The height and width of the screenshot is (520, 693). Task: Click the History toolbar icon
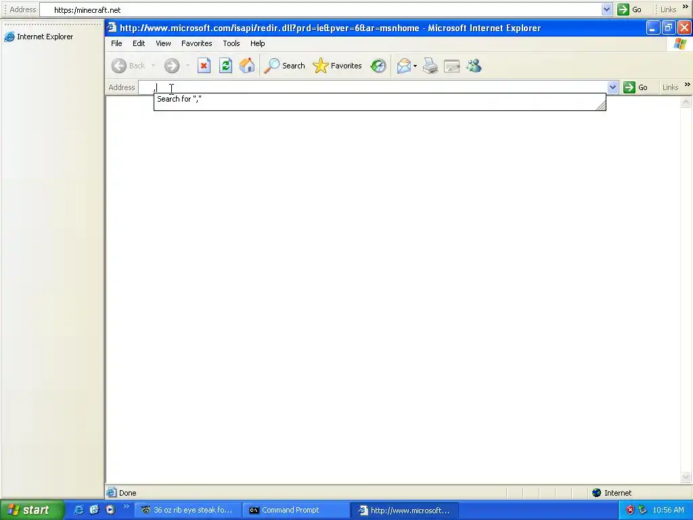[x=378, y=66]
